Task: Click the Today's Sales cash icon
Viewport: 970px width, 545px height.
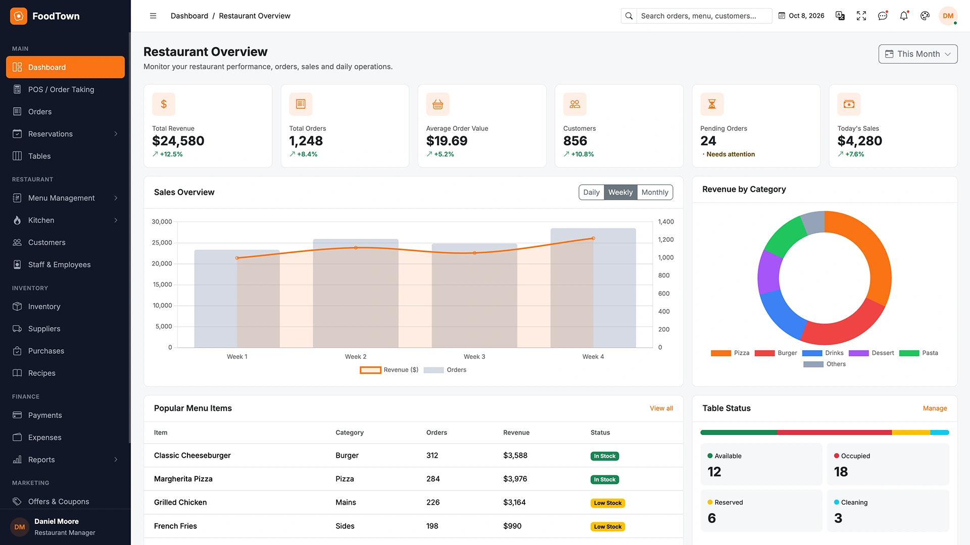Action: pyautogui.click(x=849, y=104)
